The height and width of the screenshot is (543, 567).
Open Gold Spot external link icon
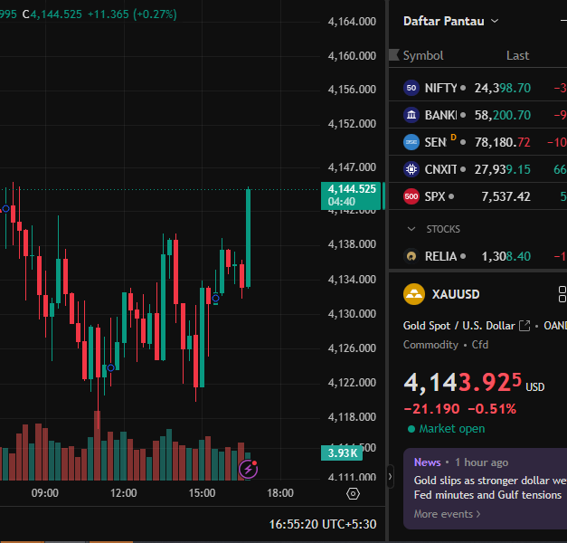click(x=524, y=326)
